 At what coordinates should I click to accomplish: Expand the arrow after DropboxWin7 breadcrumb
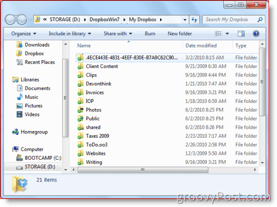(x=124, y=20)
